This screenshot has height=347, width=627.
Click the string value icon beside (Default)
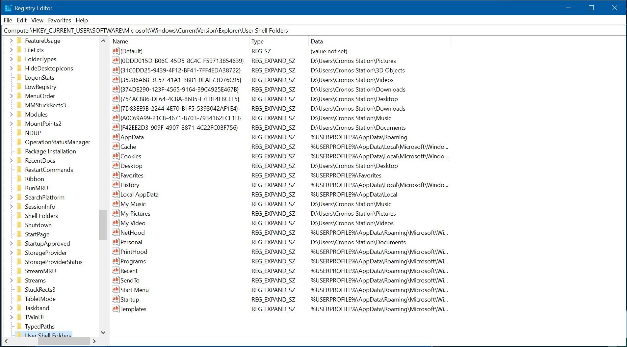(116, 51)
